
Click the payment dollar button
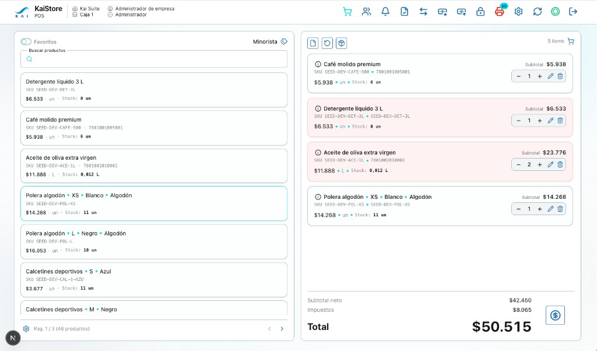pyautogui.click(x=555, y=315)
